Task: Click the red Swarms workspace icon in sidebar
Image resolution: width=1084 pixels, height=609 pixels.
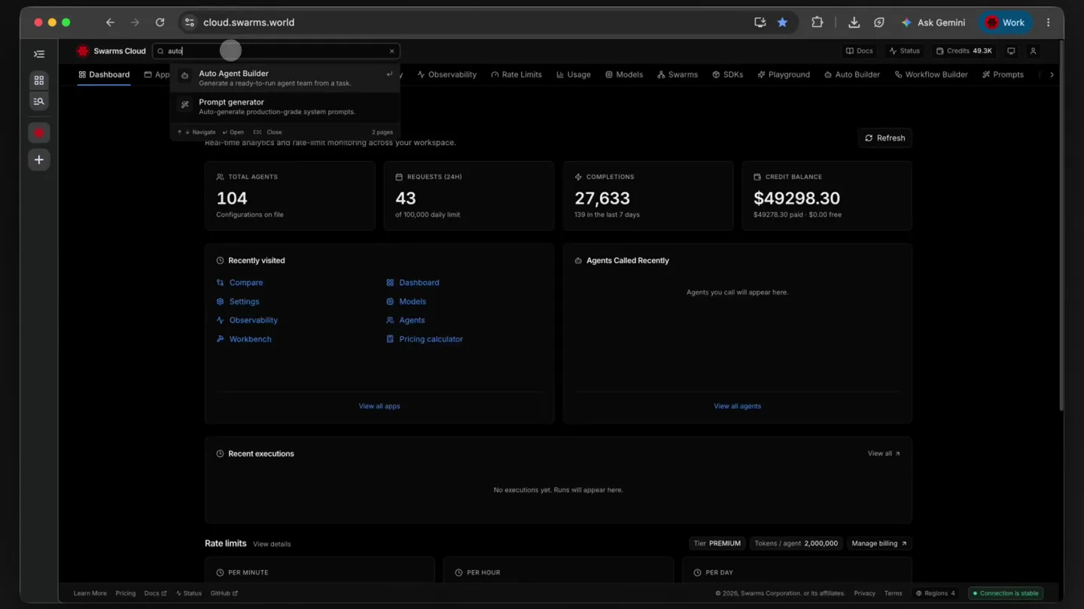Action: (39, 133)
